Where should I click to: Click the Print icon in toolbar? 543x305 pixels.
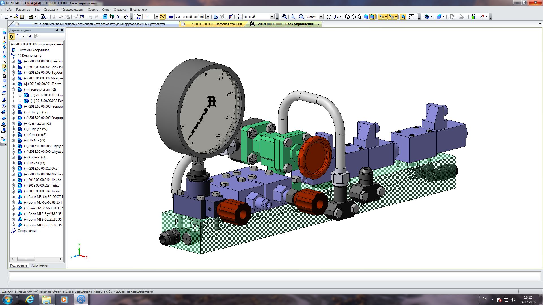[x=31, y=17]
